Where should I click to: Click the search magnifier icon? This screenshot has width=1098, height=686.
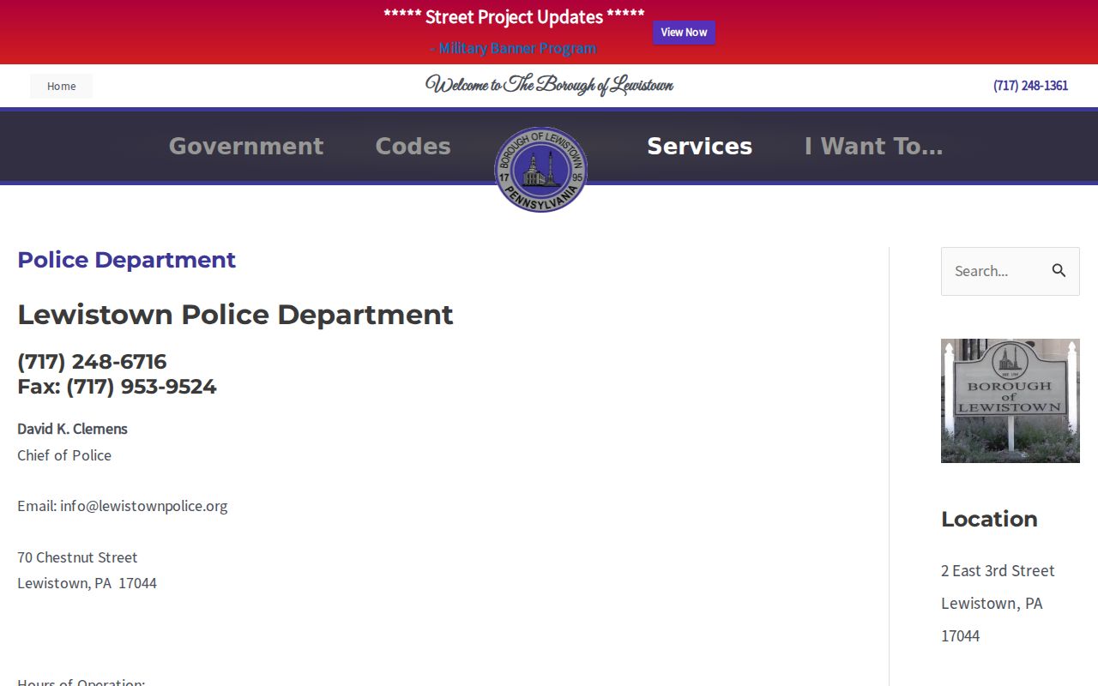click(x=1059, y=271)
